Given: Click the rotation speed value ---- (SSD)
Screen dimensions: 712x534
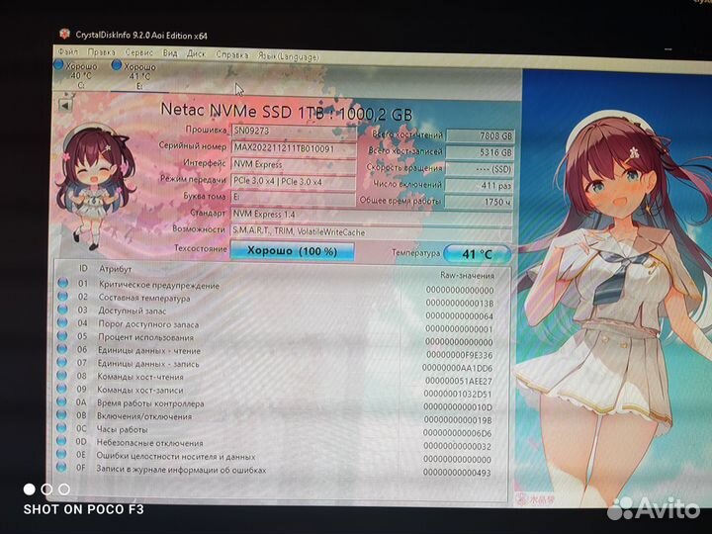Looking at the screenshot, I should click(x=479, y=169).
